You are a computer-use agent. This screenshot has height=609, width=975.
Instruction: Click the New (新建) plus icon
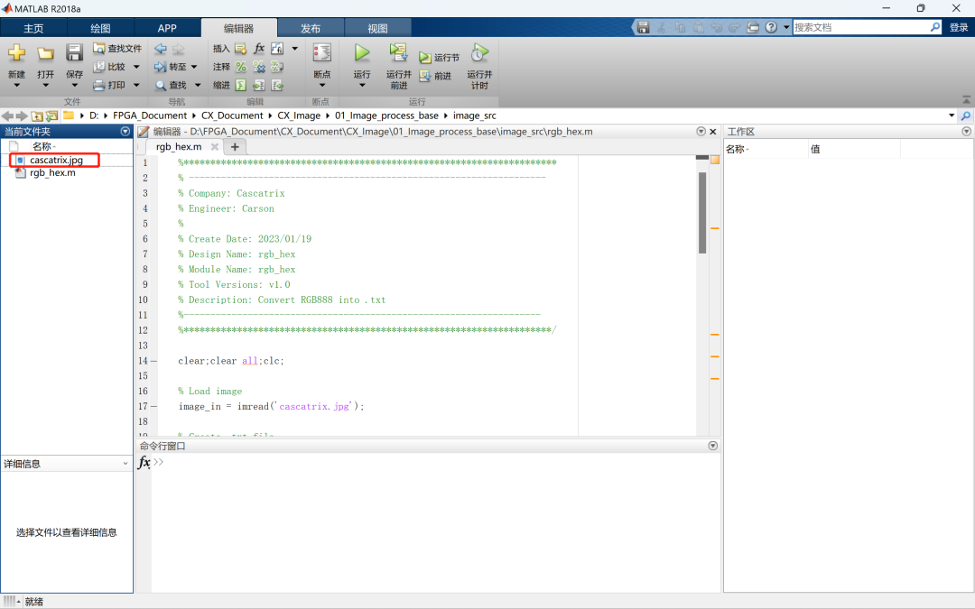click(x=16, y=53)
